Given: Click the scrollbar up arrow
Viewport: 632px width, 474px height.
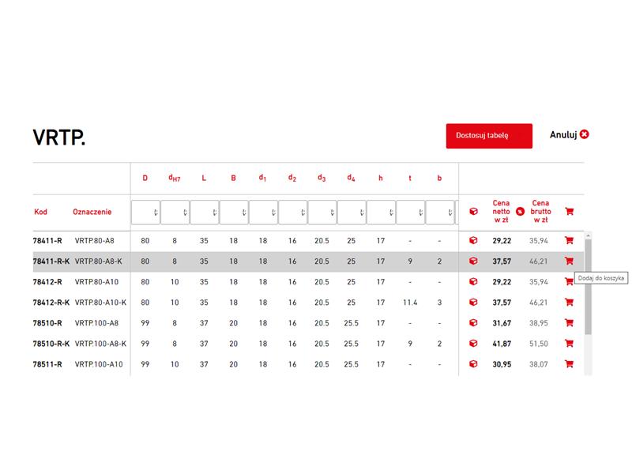Looking at the screenshot, I should [x=588, y=235].
